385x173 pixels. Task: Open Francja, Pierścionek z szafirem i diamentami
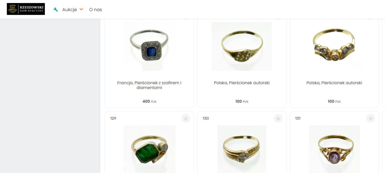pyautogui.click(x=149, y=85)
